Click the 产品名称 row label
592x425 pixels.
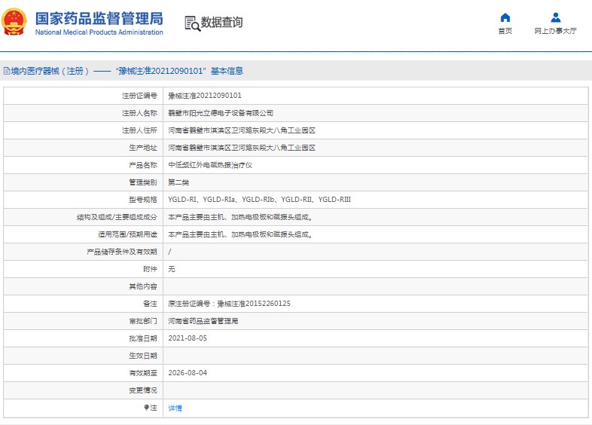[x=142, y=165]
